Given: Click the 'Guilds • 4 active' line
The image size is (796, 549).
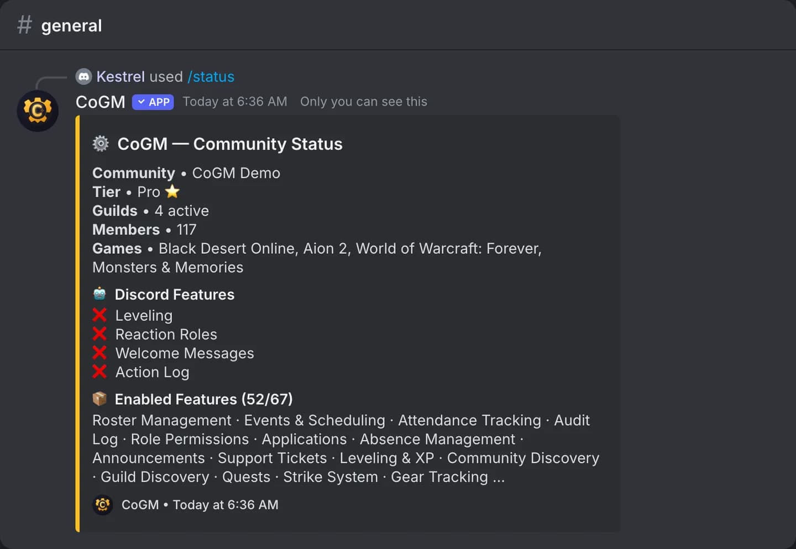Looking at the screenshot, I should 151,211.
